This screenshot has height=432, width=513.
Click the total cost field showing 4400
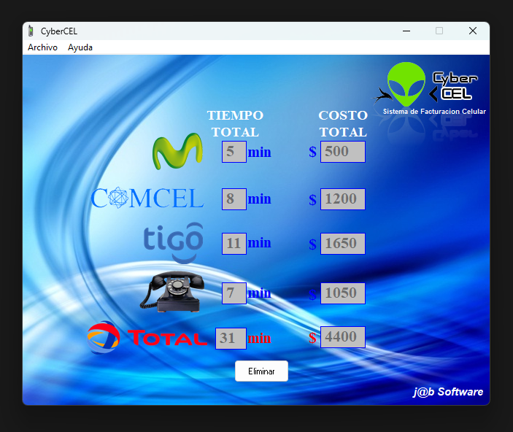(342, 337)
